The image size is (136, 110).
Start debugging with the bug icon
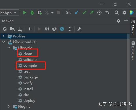(x=32, y=13)
